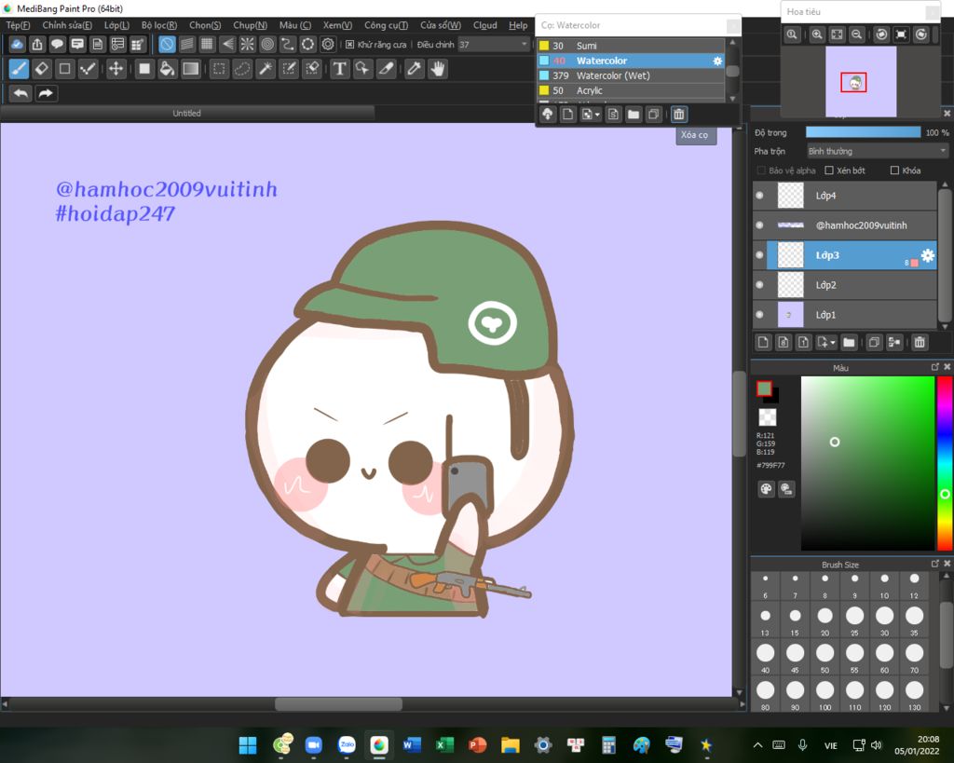Screen dimensions: 954x763
Task: Expand the add special layer dropdown
Action: pos(833,343)
